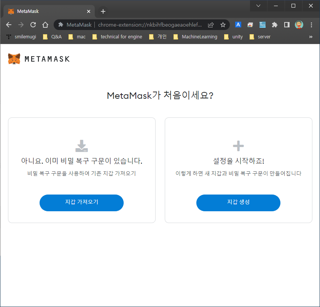
Task: Open the Chrome three-dot menu
Action: (311, 25)
